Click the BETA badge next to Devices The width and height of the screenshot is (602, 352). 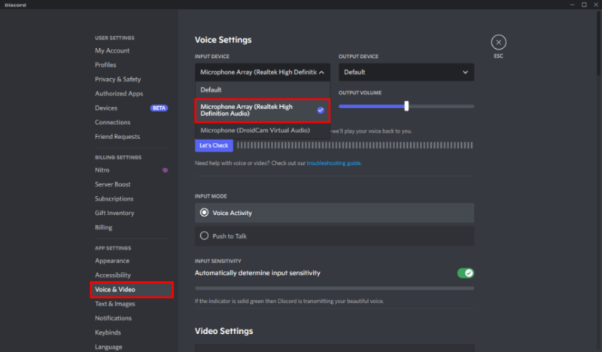pos(159,108)
